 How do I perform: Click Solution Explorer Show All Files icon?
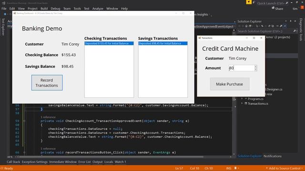(x=273, y=26)
